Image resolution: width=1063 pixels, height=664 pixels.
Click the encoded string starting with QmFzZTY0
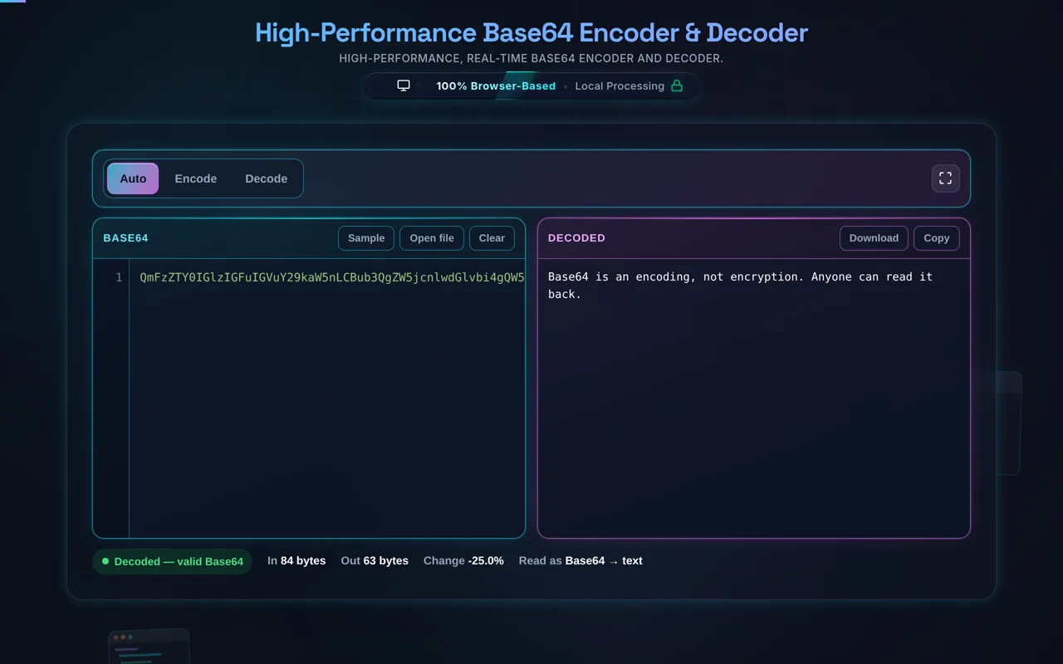[332, 277]
